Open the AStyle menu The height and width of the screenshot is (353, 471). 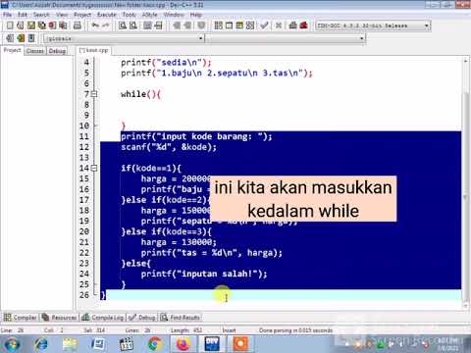tap(149, 15)
